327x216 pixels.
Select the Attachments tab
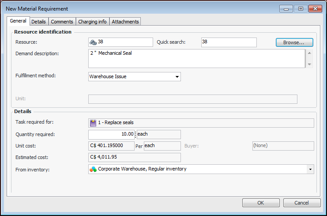pos(125,21)
